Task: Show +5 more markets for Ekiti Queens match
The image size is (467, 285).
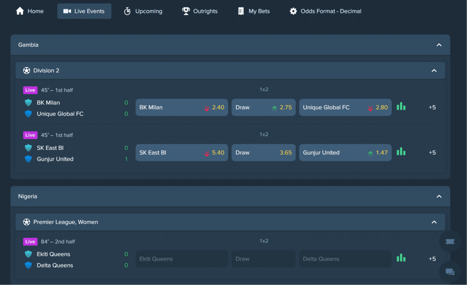Action: pyautogui.click(x=432, y=259)
